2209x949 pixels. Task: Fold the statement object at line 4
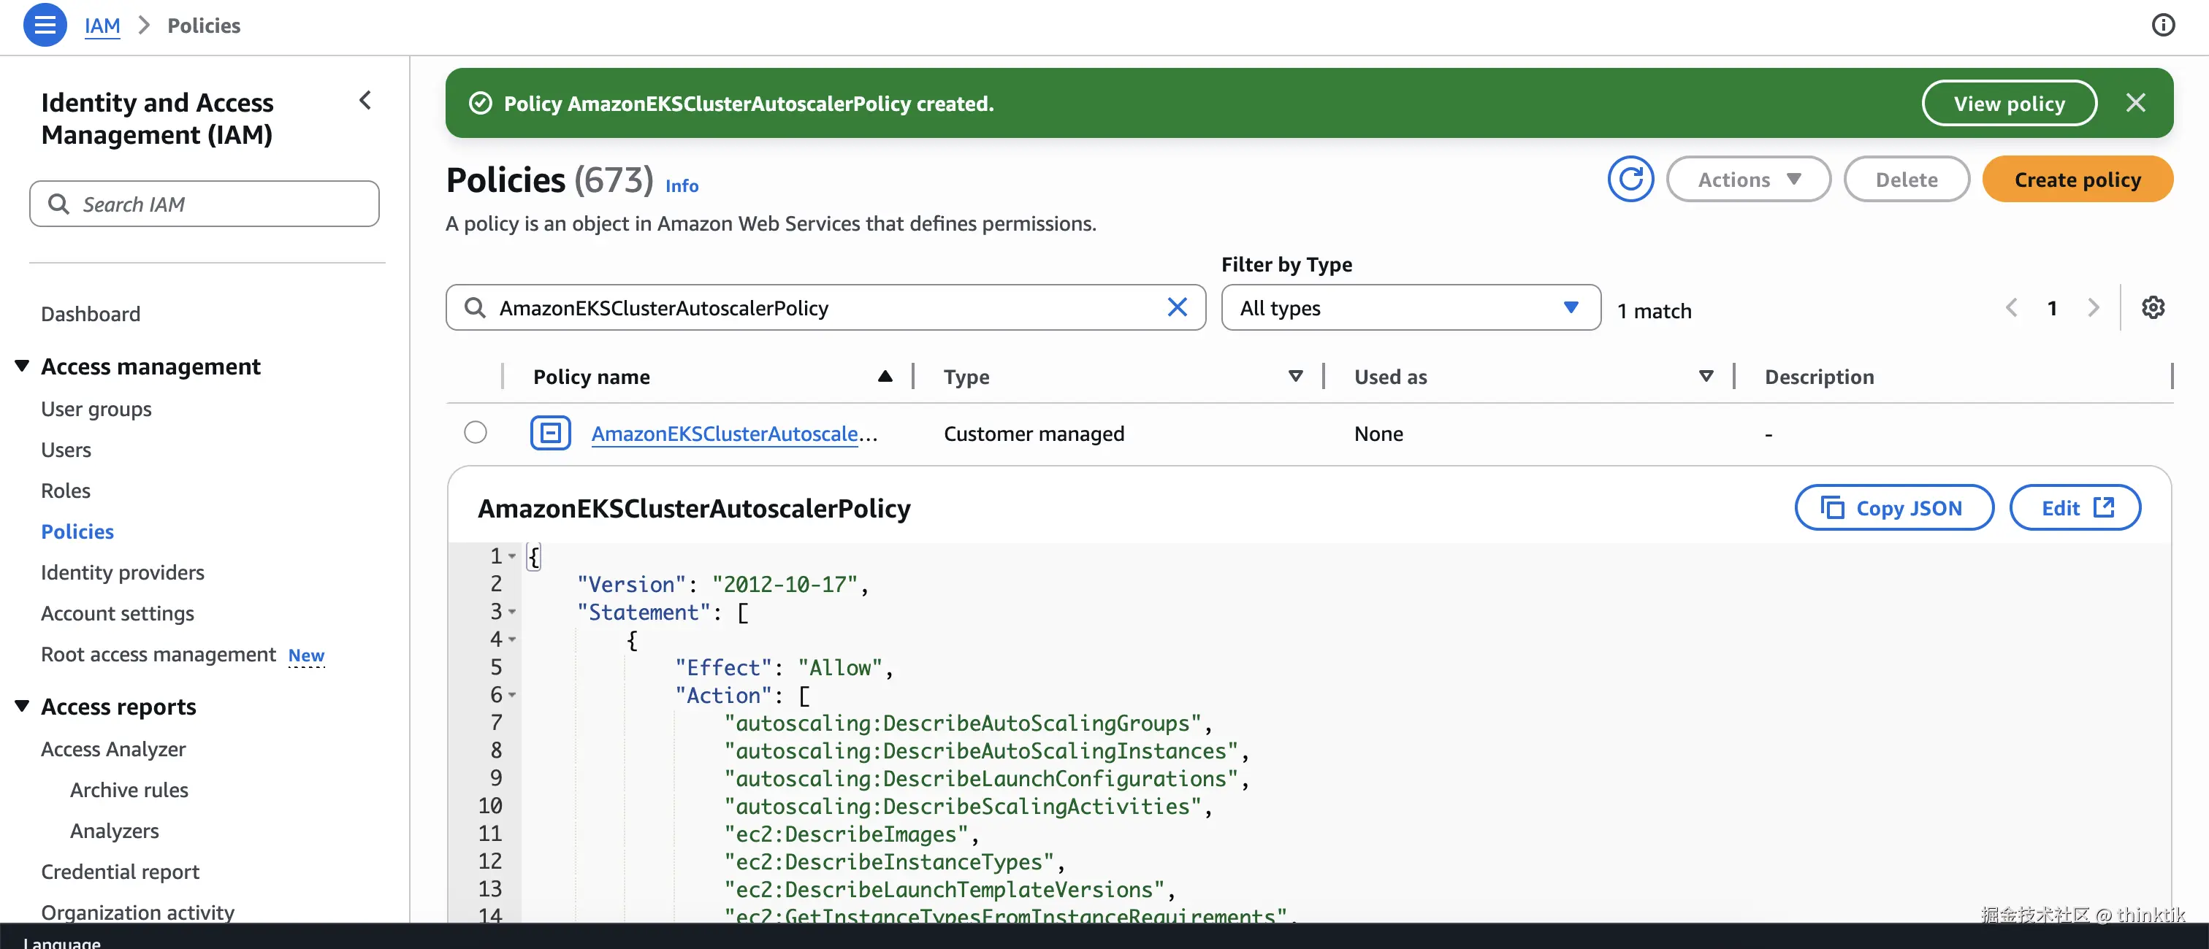click(512, 639)
